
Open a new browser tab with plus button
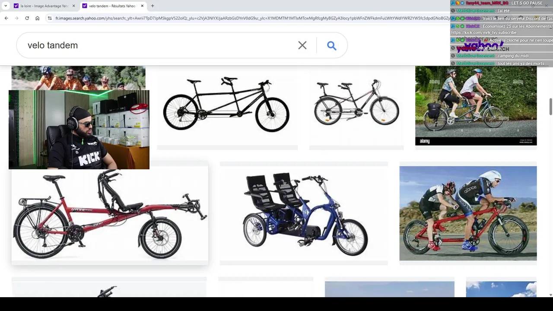click(153, 6)
